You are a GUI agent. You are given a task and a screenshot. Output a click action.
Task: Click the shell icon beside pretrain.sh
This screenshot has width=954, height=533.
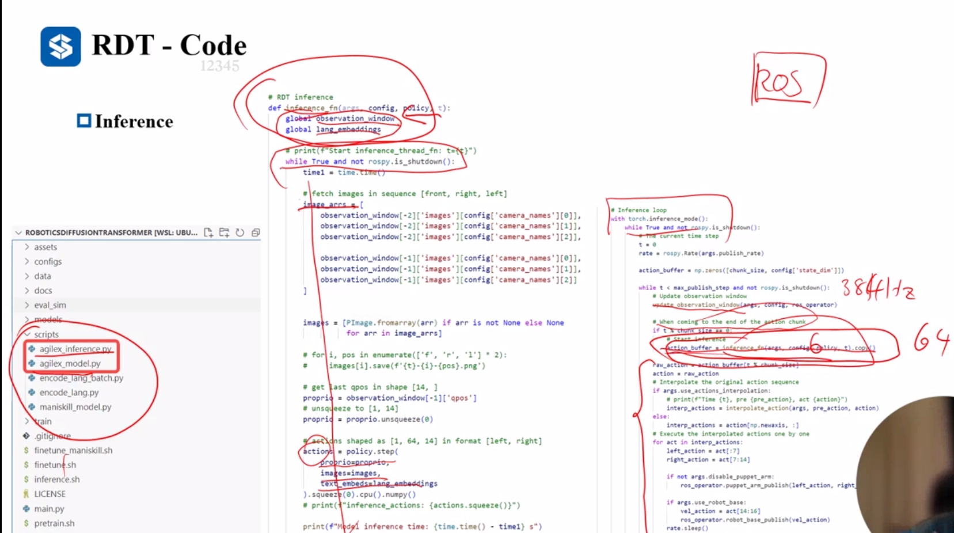pos(26,523)
